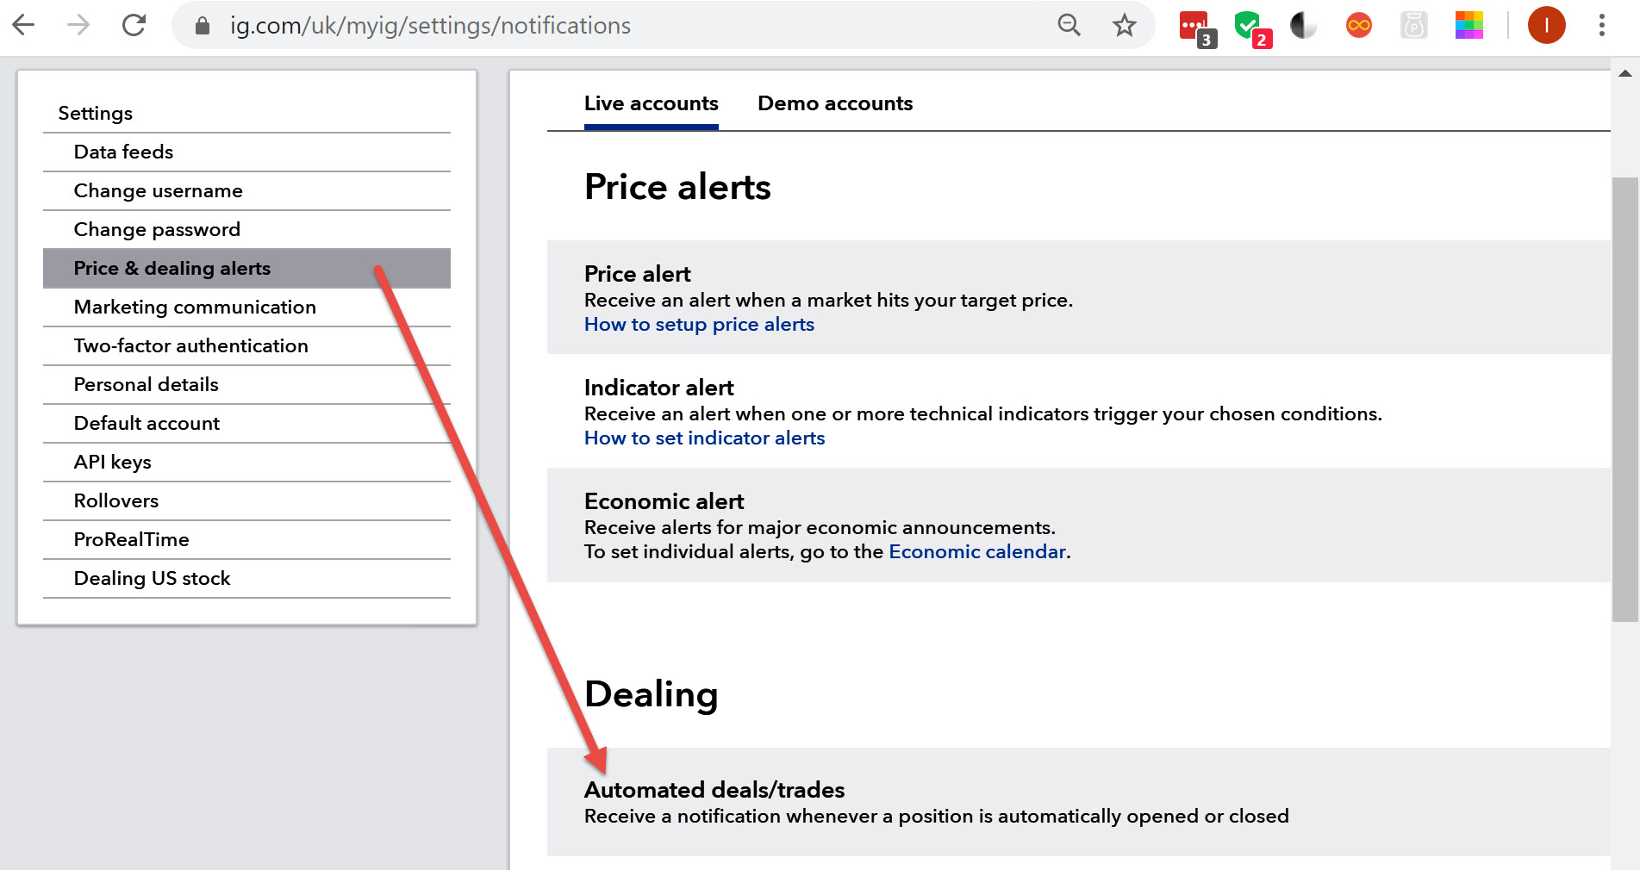1640x870 pixels.
Task: Bookmark this page with the star icon
Action: [x=1124, y=26]
